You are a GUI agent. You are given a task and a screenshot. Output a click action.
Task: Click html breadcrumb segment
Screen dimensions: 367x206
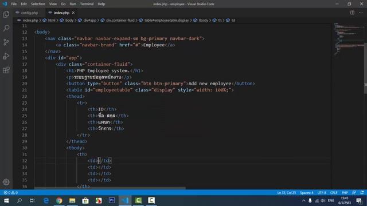tap(52, 21)
